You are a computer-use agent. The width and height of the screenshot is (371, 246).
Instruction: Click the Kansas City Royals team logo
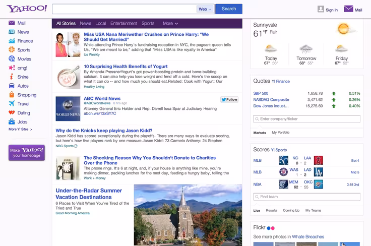(283, 160)
